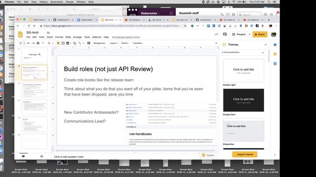
Task: Collapse side panel with bottom-right chevron
Action: [x=275, y=155]
